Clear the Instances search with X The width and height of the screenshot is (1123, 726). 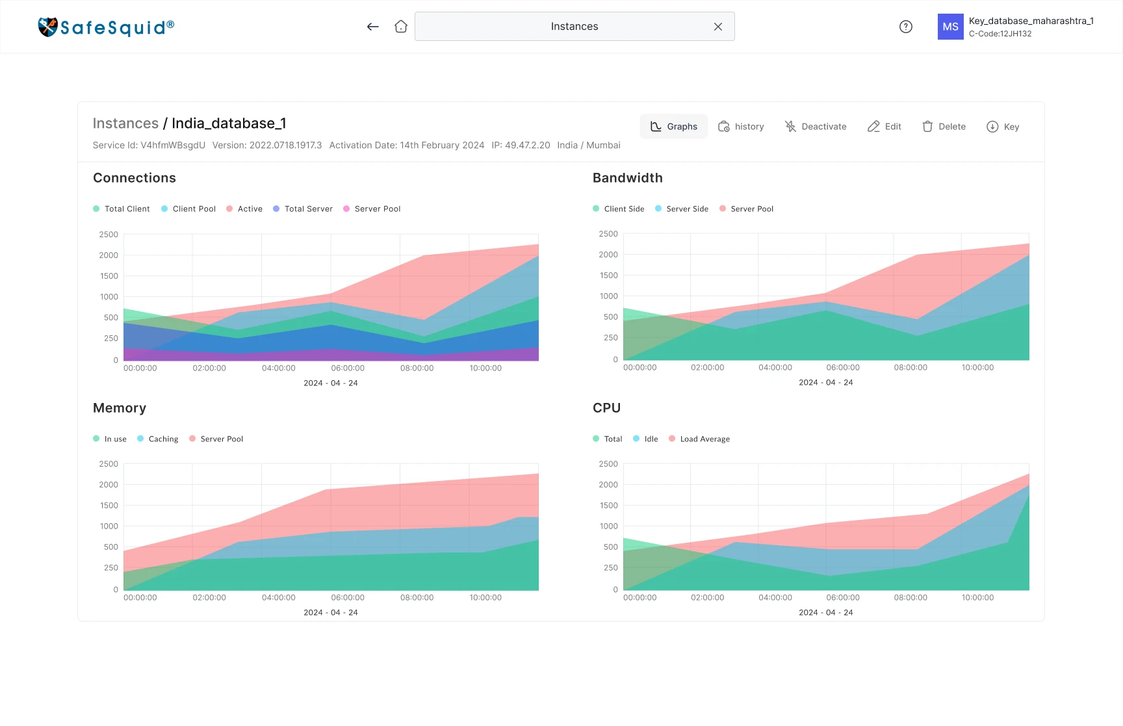718,27
